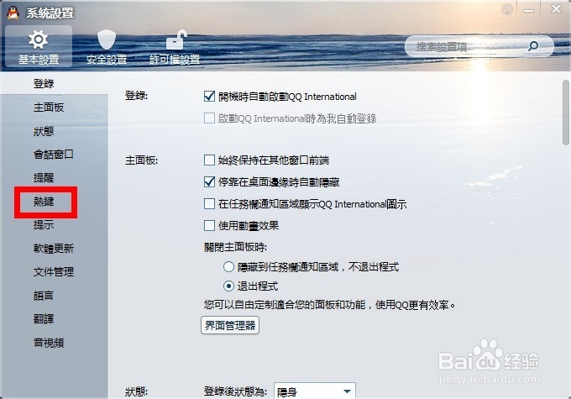Viewport: 571px width, 399px height.
Task: Open the 許可權設置 padlock tab
Action: point(175,47)
